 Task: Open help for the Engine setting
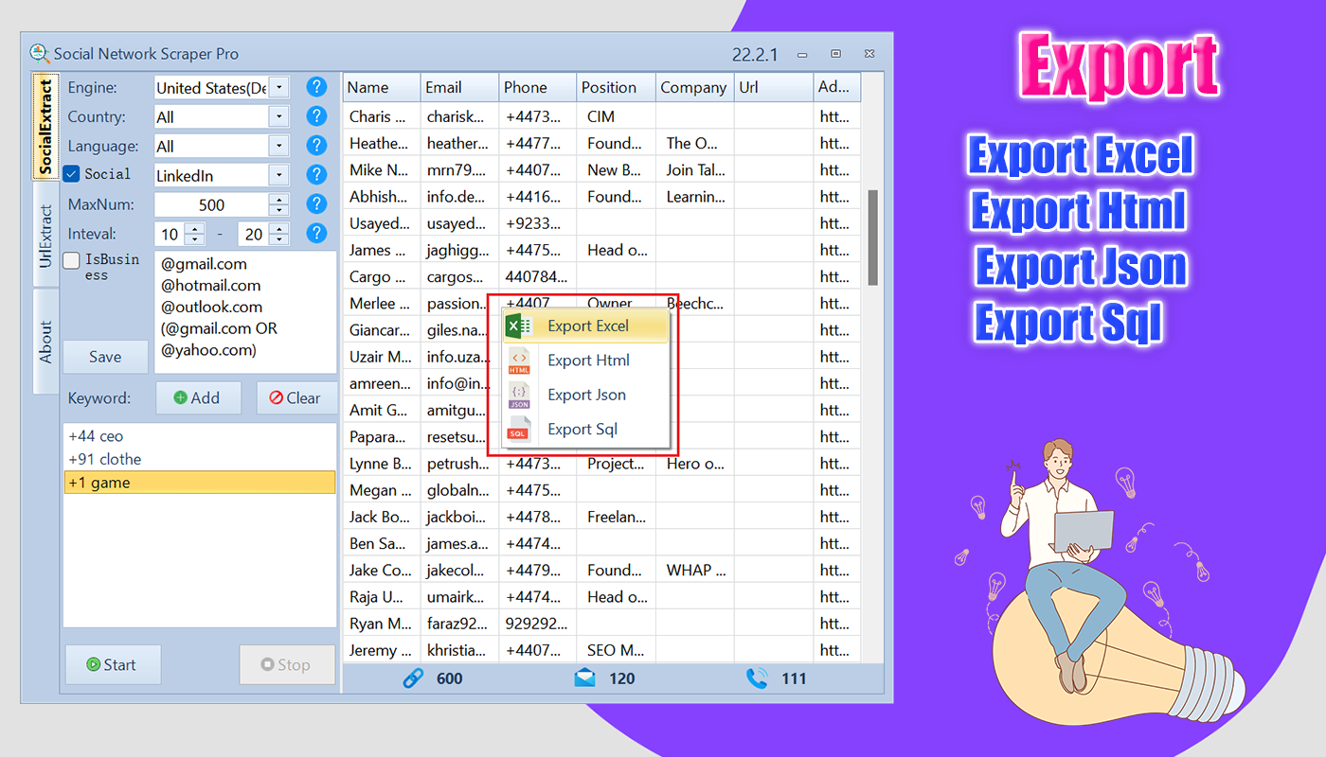coord(316,86)
